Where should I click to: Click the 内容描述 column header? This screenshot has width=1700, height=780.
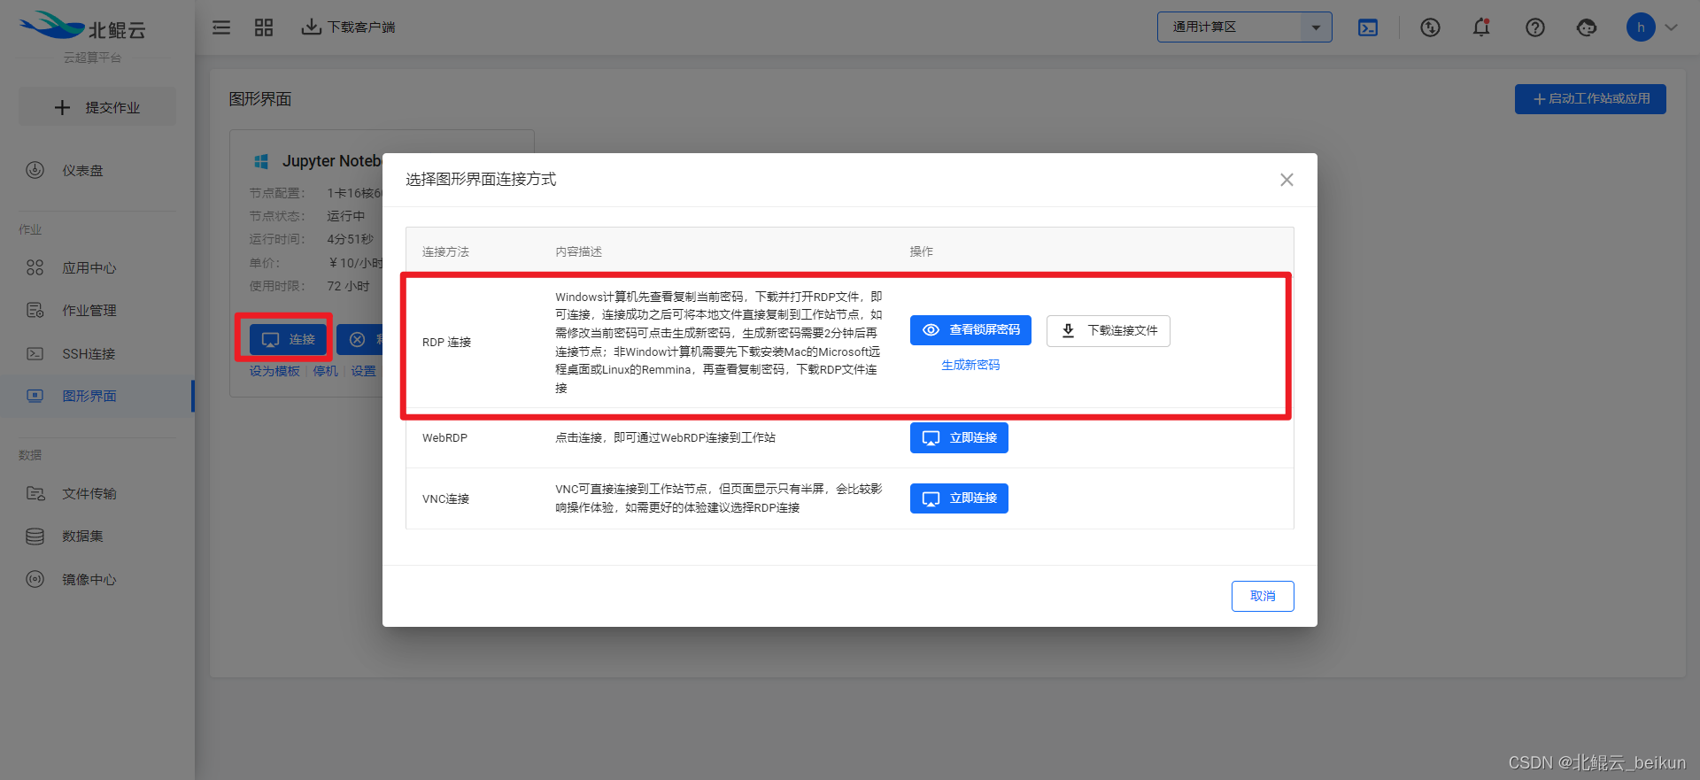[578, 251]
